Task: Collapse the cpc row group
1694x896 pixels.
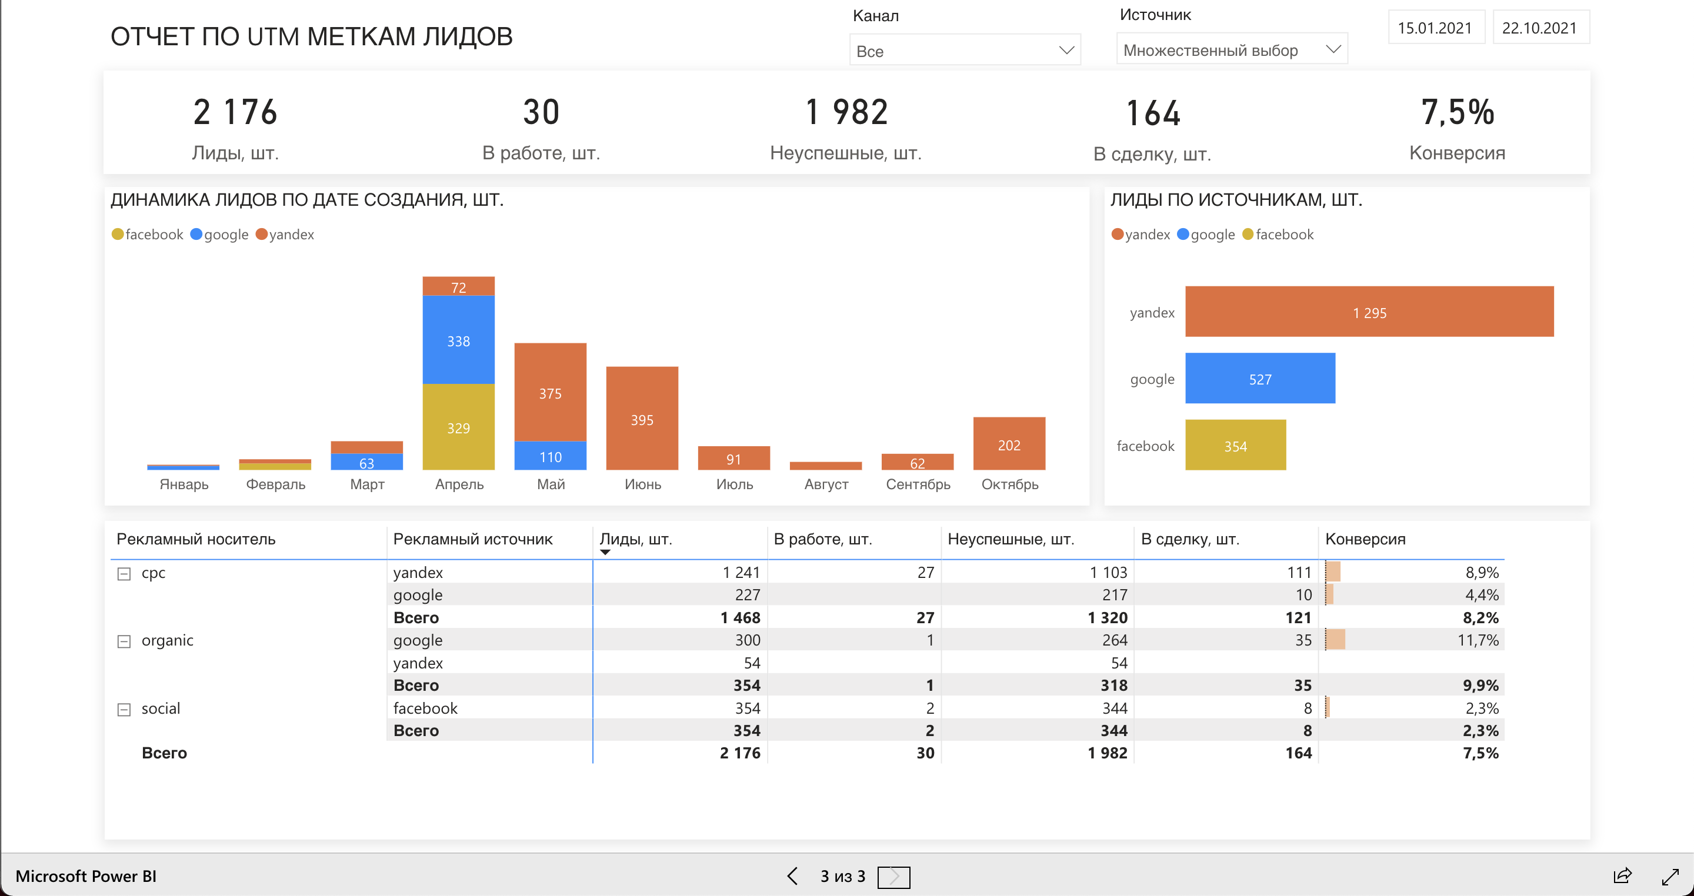Action: (x=124, y=574)
